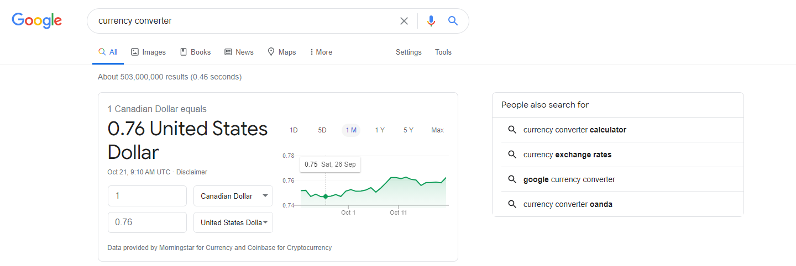Click the results count text
This screenshot has height=266, width=796.
pyautogui.click(x=170, y=77)
